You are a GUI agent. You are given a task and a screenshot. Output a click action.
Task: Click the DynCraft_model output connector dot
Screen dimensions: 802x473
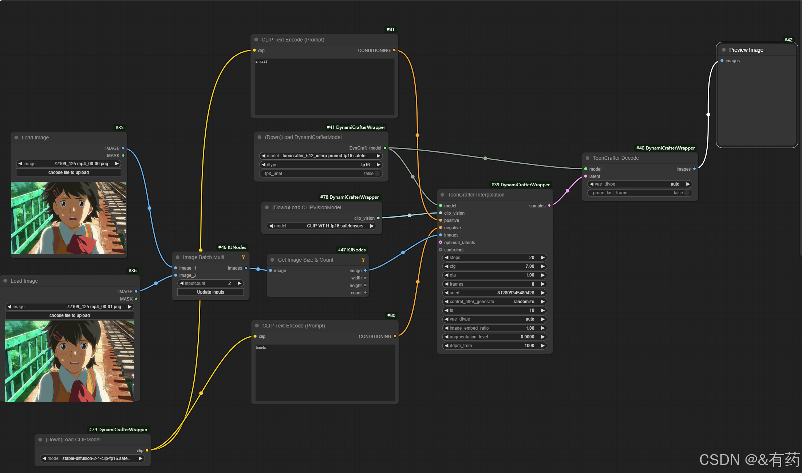click(385, 148)
